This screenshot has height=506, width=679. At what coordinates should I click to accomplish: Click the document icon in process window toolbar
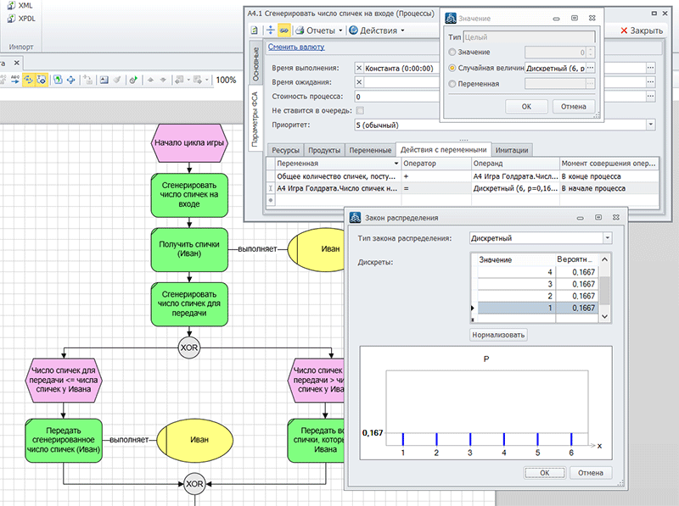pos(255,31)
